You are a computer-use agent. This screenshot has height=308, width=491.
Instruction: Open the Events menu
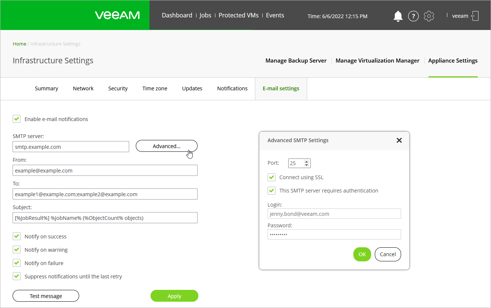point(275,15)
